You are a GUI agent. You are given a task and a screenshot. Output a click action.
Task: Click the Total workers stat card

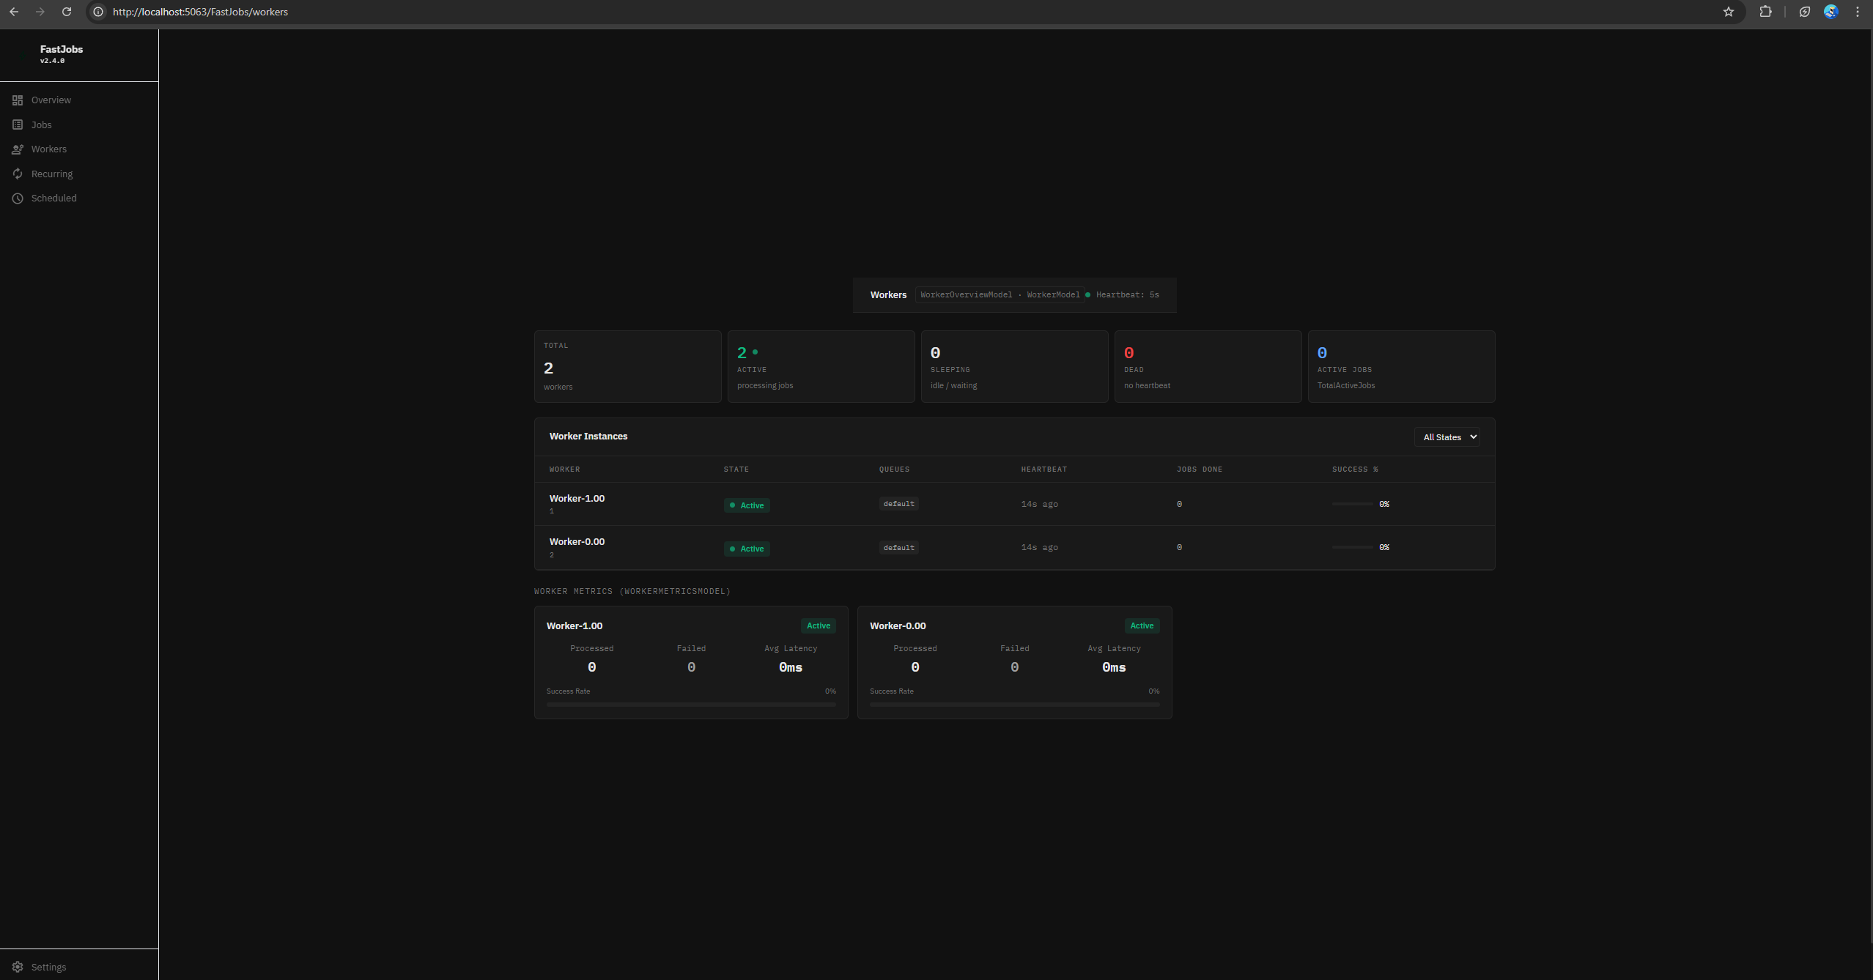tap(628, 366)
